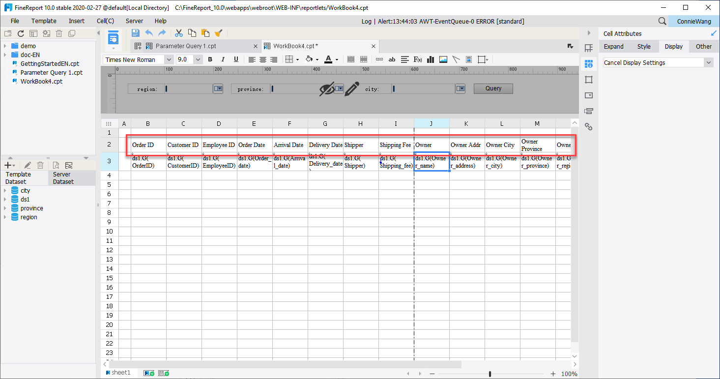Screen dimensions: 720x379
Task: Insert a slope line in the cell
Action: point(456,59)
